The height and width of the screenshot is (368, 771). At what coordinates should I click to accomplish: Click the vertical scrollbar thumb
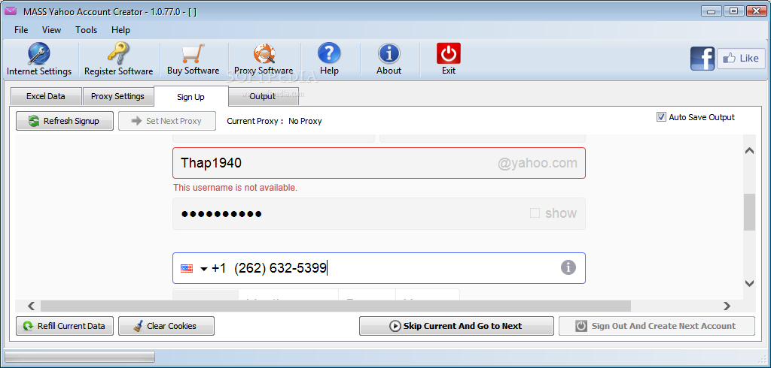coord(749,212)
